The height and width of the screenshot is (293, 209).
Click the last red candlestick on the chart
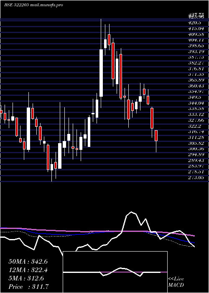click(x=156, y=136)
